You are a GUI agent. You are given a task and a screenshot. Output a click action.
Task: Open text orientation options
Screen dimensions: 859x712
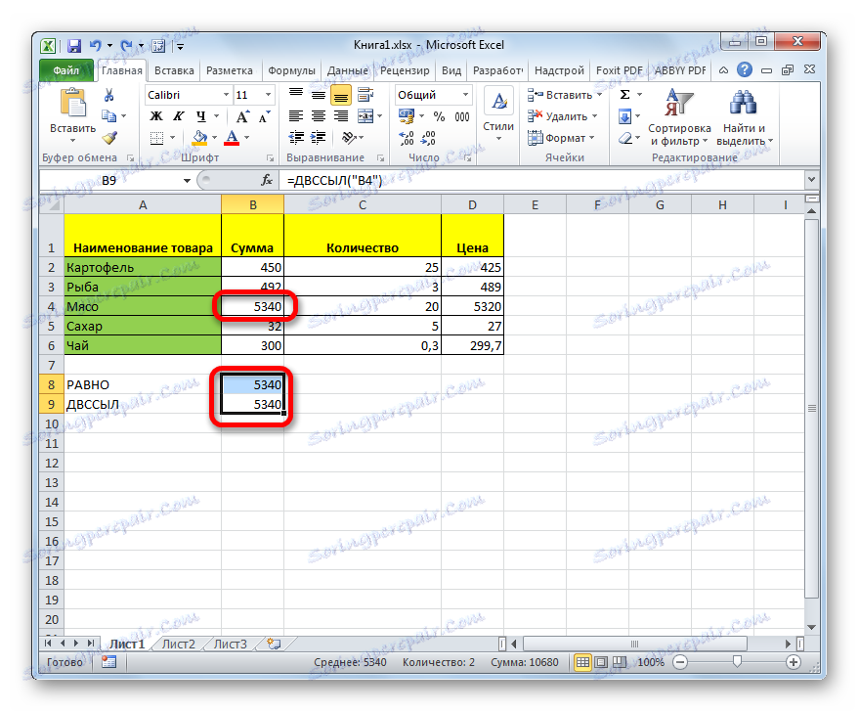pyautogui.click(x=350, y=138)
